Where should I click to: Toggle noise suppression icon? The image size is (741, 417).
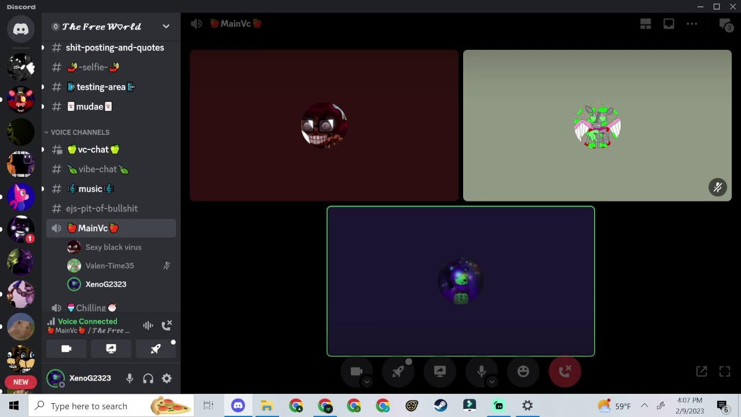point(148,325)
